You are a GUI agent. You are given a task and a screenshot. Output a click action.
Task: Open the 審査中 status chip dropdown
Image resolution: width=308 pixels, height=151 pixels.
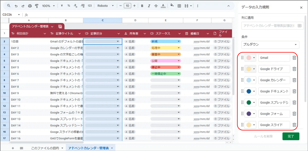(x=178, y=54)
